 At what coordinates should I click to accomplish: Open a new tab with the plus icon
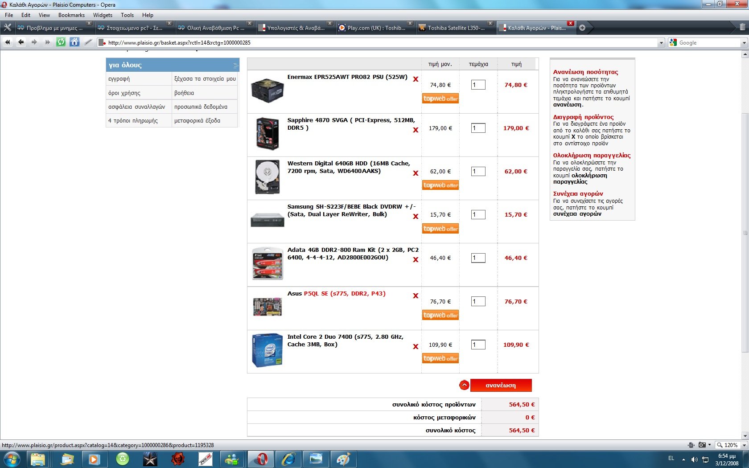point(582,28)
